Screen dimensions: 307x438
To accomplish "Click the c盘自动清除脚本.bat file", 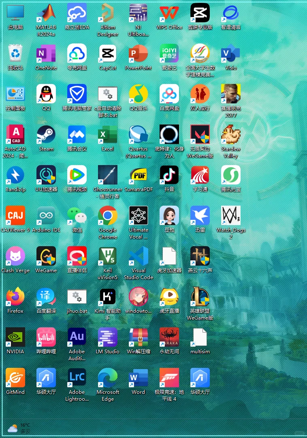I will (x=108, y=94).
